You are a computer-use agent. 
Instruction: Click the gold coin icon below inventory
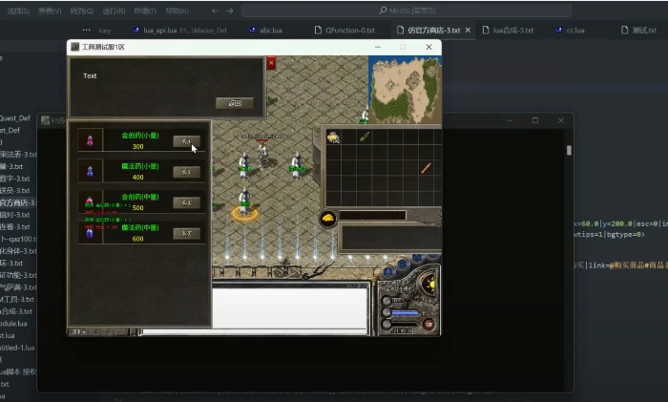pos(328,219)
